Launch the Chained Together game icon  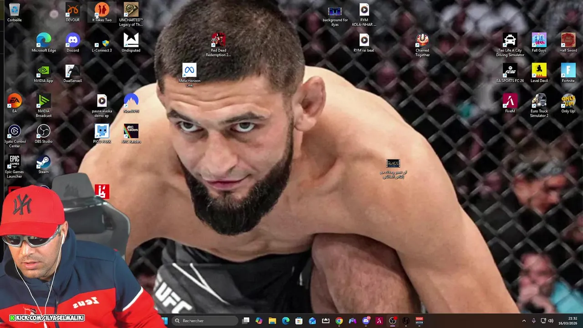[x=422, y=45]
